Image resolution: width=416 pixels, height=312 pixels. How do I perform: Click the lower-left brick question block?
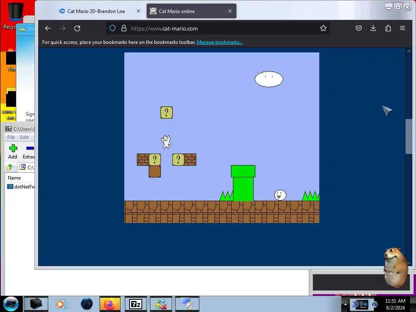click(x=155, y=159)
